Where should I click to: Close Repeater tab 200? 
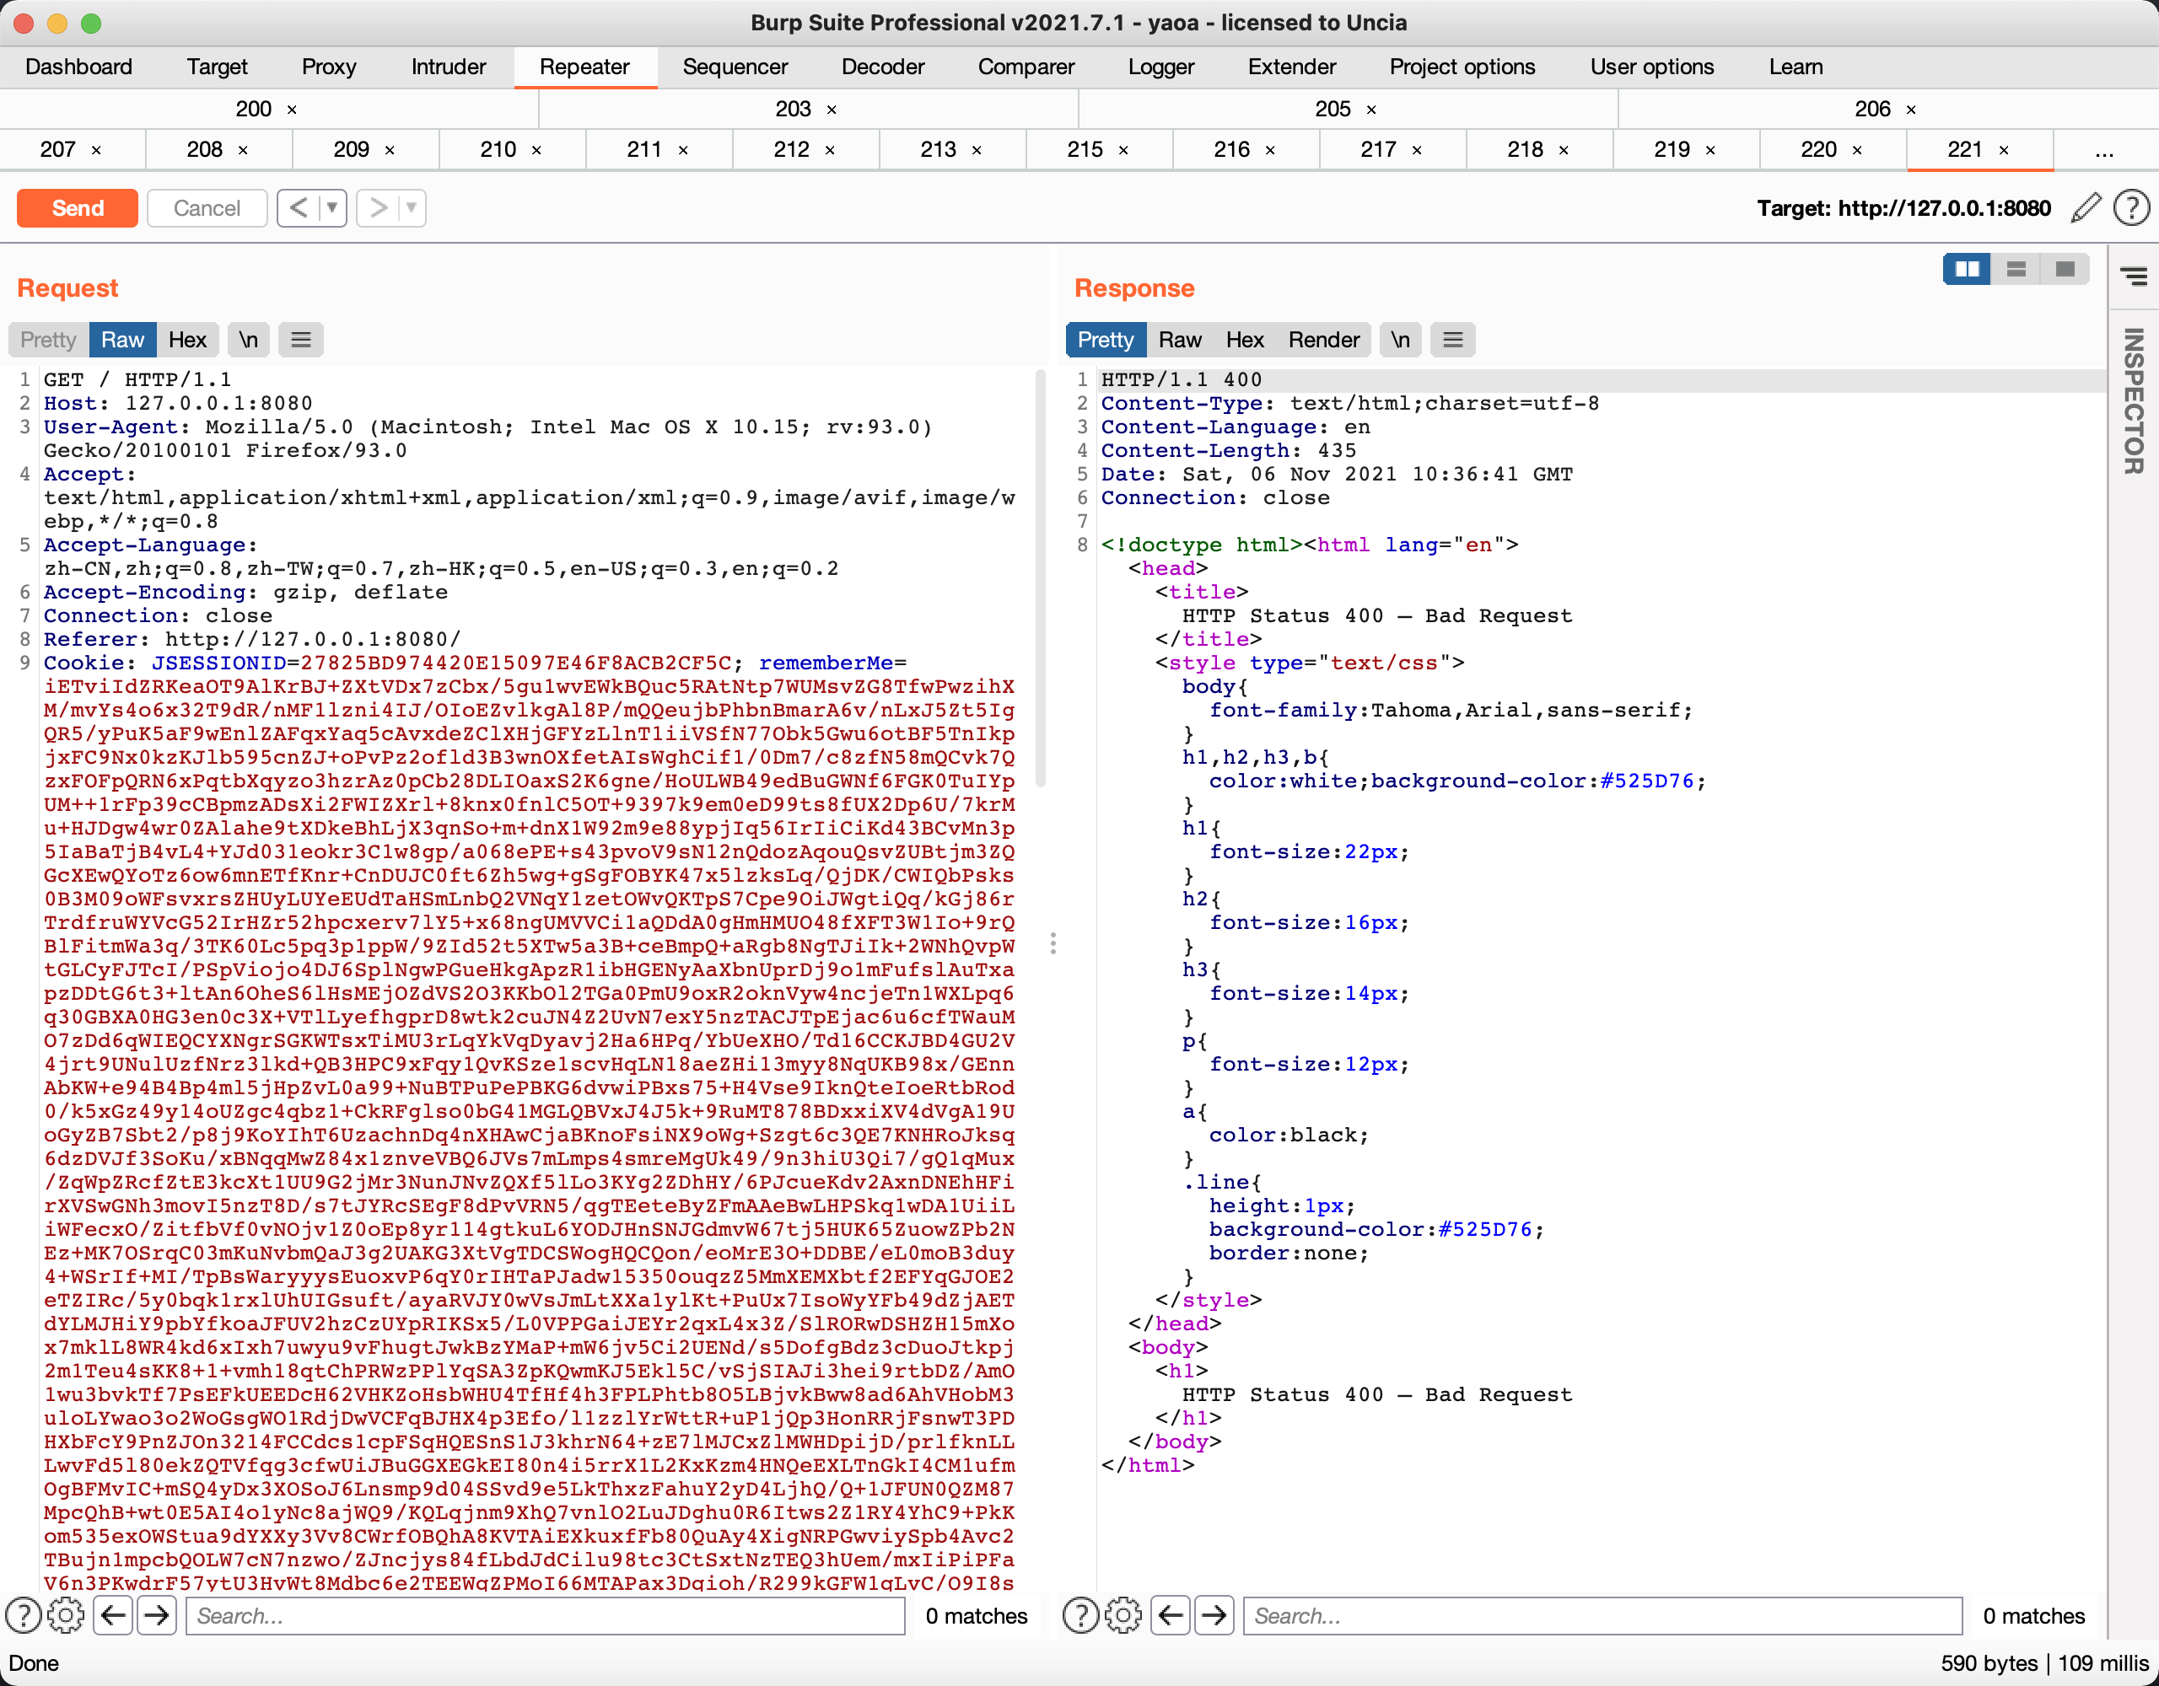pyautogui.click(x=292, y=110)
